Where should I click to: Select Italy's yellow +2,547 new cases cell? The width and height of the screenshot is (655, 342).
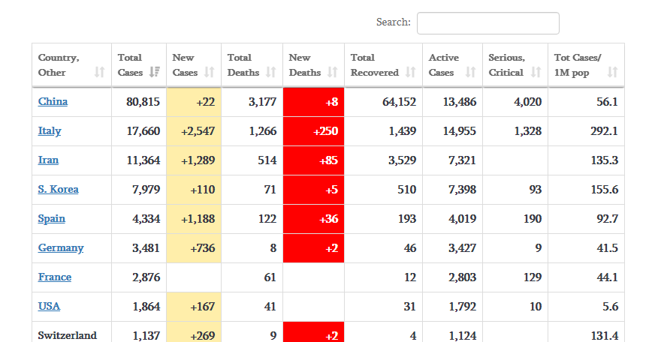[x=194, y=131]
